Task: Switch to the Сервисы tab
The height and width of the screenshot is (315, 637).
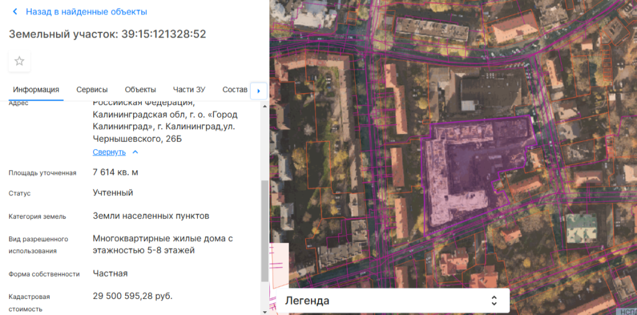Action: point(92,89)
